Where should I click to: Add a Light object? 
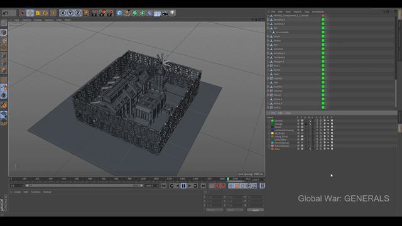click(172, 13)
